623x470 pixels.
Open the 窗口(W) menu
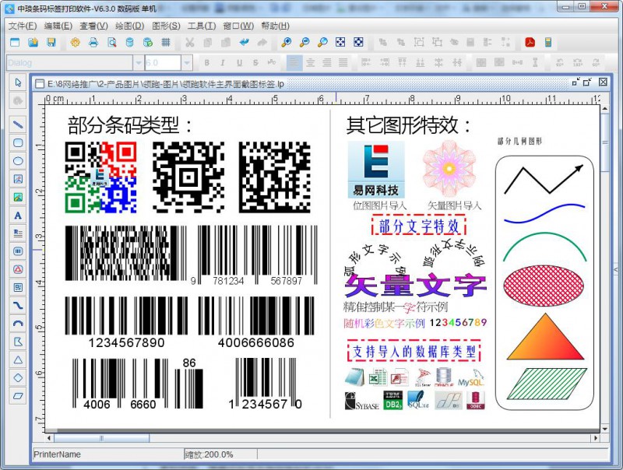point(238,26)
